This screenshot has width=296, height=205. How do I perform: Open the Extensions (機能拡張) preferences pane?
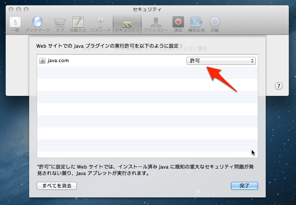tap(196, 25)
